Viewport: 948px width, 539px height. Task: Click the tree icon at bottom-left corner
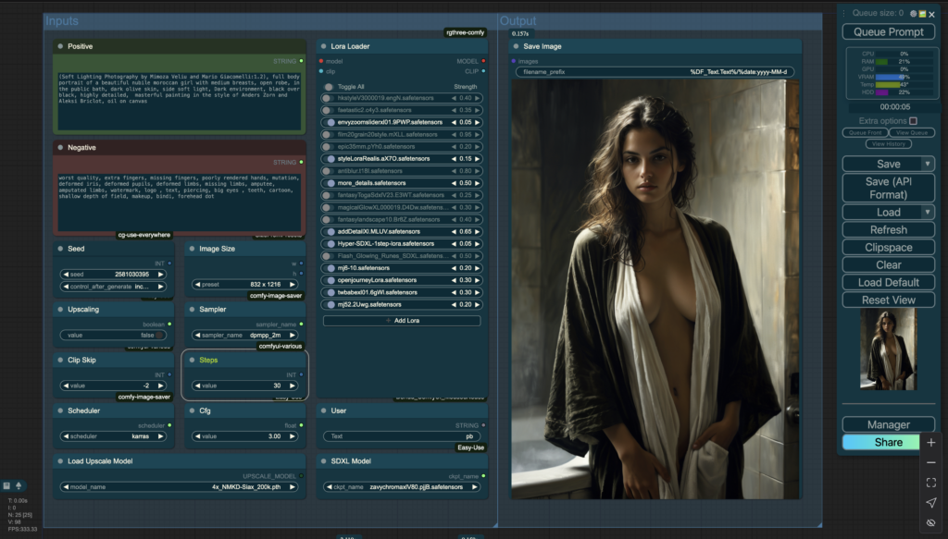coord(19,485)
